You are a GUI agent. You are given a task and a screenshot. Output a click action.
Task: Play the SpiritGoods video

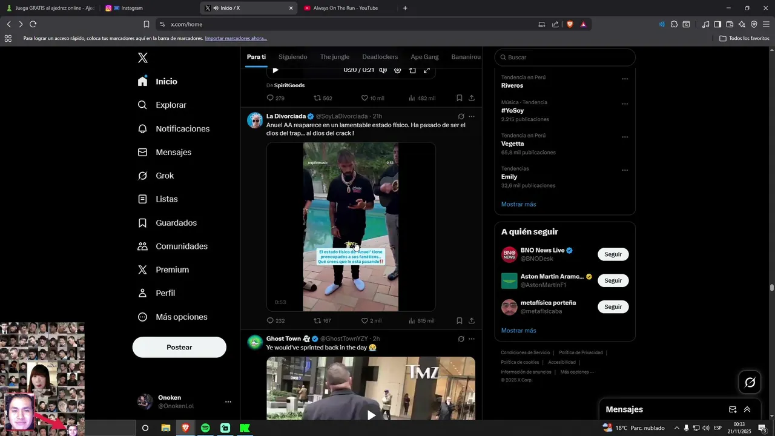pos(275,70)
